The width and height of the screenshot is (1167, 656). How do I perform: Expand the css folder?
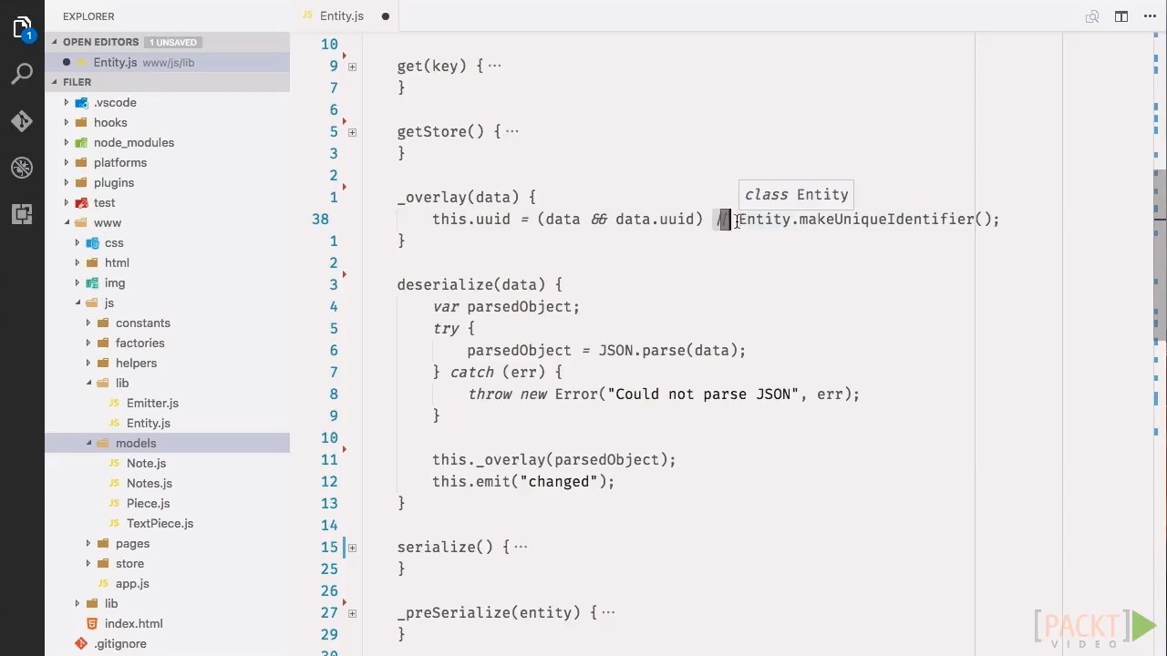(114, 242)
